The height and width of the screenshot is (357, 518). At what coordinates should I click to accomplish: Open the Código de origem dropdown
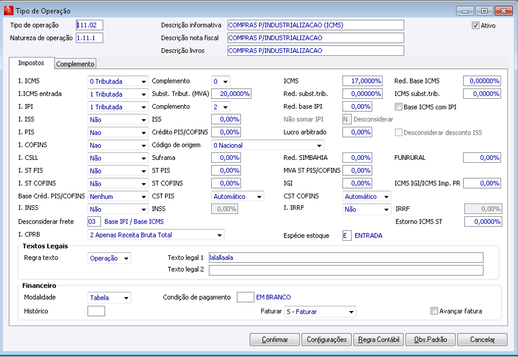pos(268,145)
